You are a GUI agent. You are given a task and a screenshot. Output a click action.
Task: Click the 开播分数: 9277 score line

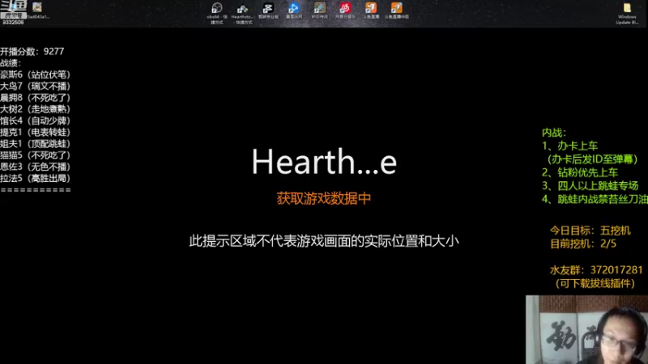(32, 52)
